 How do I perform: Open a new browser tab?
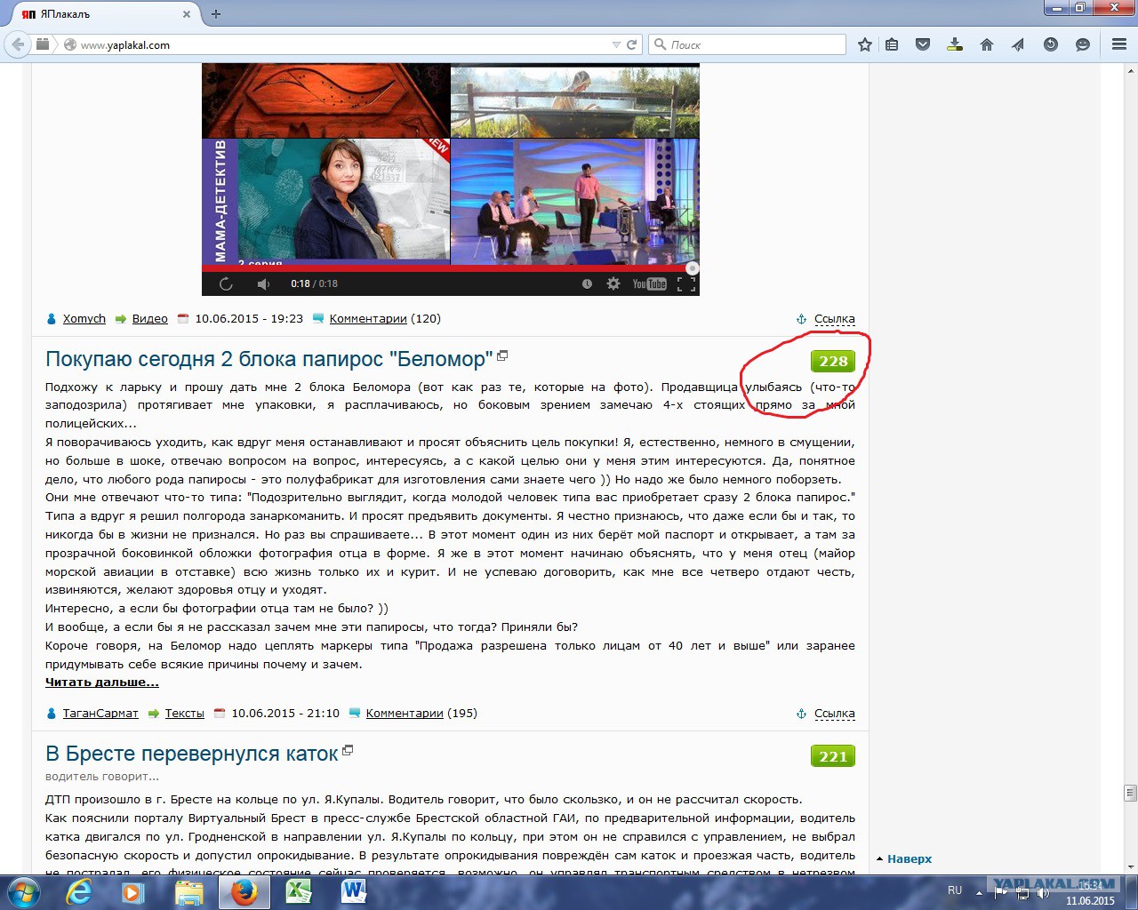click(x=216, y=14)
